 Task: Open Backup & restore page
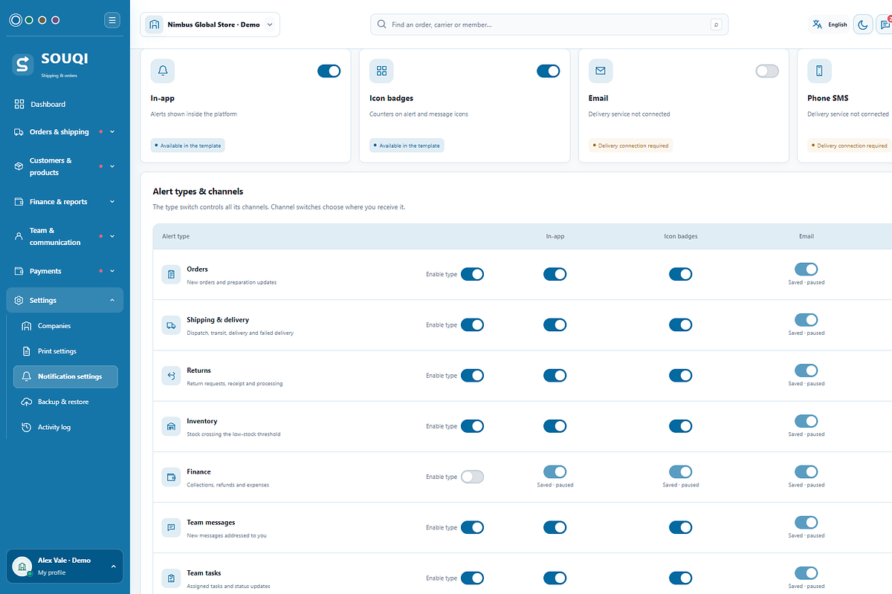tap(65, 402)
